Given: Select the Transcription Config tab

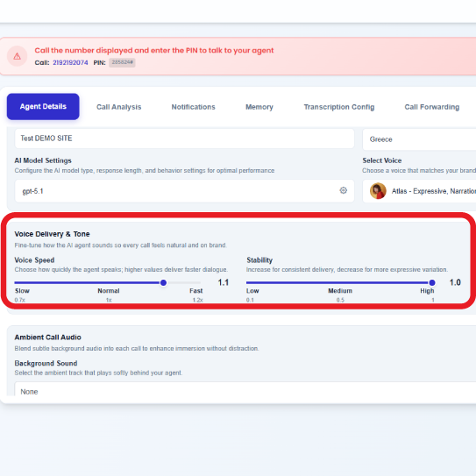Looking at the screenshot, I should click(x=339, y=107).
